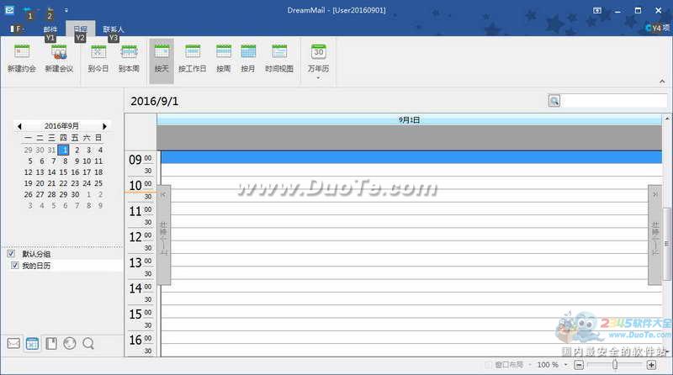The height and width of the screenshot is (375, 673).
Task: Switch to the 邮件 tab
Action: coord(50,29)
